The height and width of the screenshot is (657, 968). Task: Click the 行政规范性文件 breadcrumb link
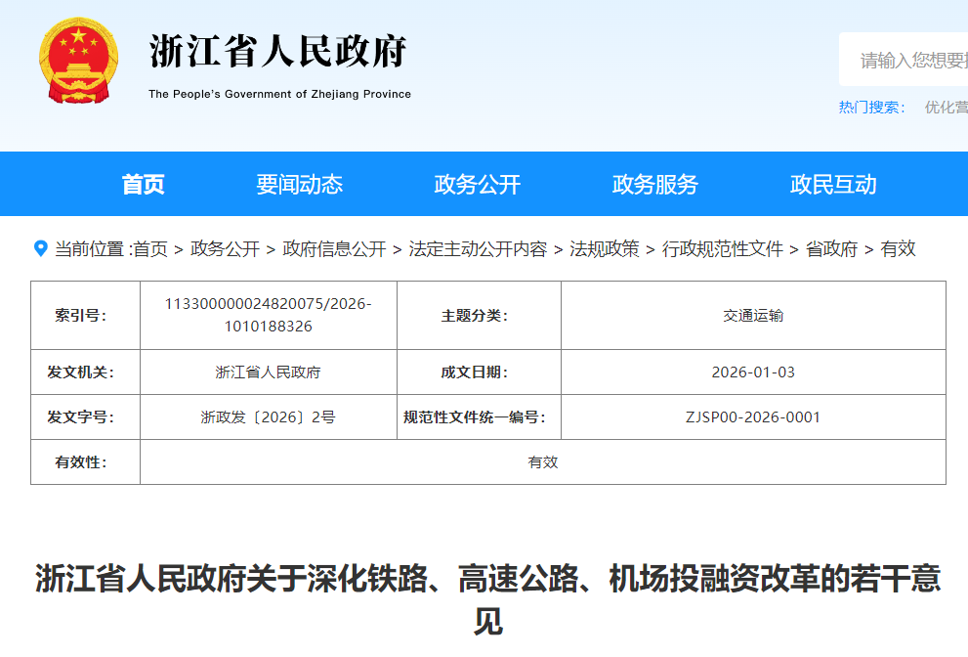[723, 249]
